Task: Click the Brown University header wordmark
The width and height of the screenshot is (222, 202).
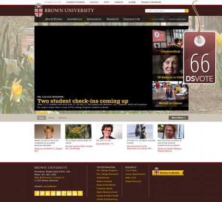Action: click(69, 11)
